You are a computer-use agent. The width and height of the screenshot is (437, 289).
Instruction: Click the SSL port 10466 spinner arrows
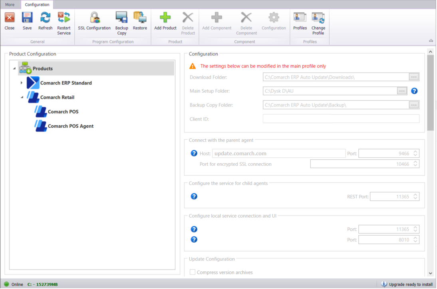[x=415, y=164]
